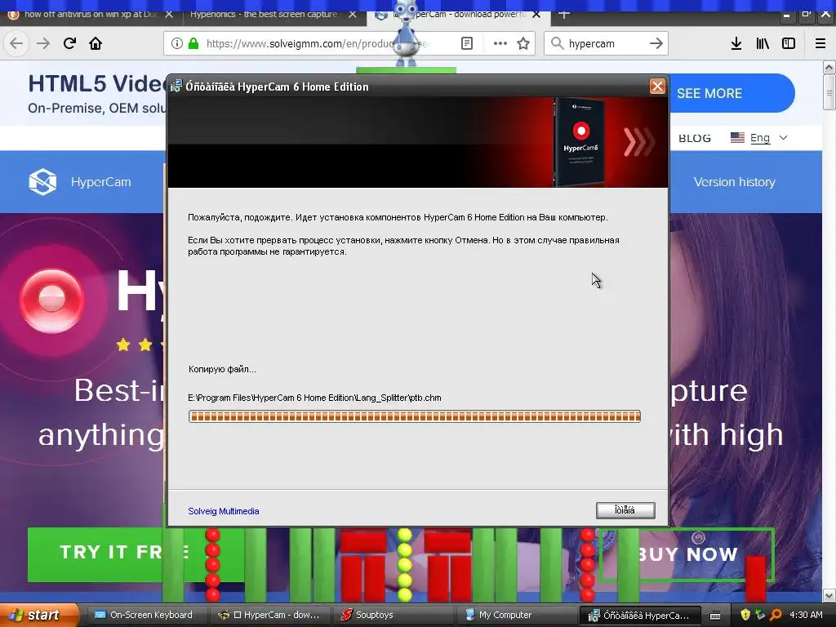Click the HyperCam logo icon on webpage

[x=42, y=182]
